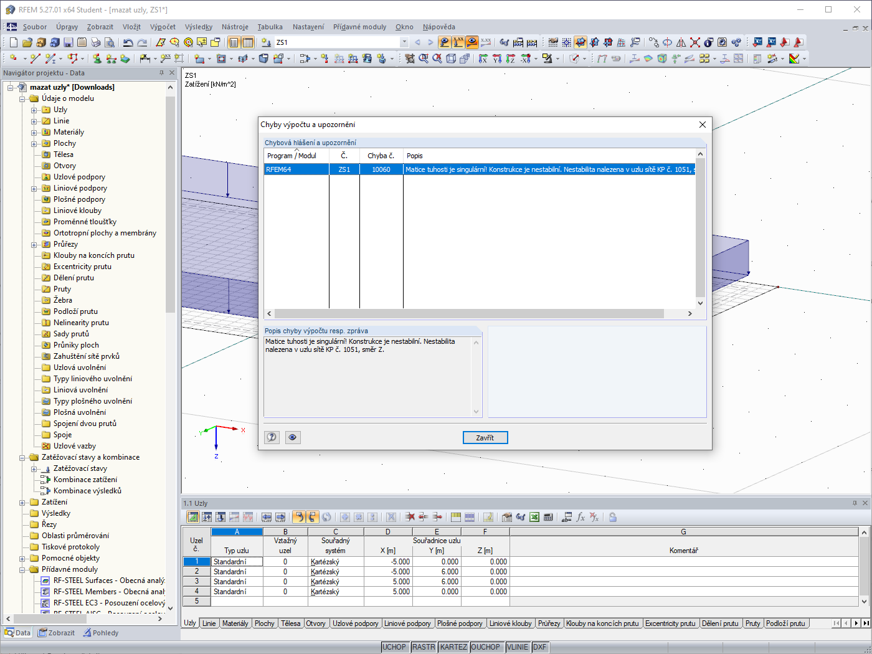The width and height of the screenshot is (872, 654).
Task: Click node 1 Typ uzlu cell Standardní
Action: pos(237,562)
